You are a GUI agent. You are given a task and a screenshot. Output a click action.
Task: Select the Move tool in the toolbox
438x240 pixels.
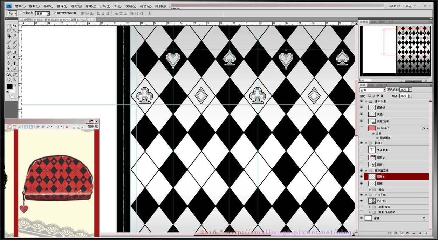(x=14, y=26)
